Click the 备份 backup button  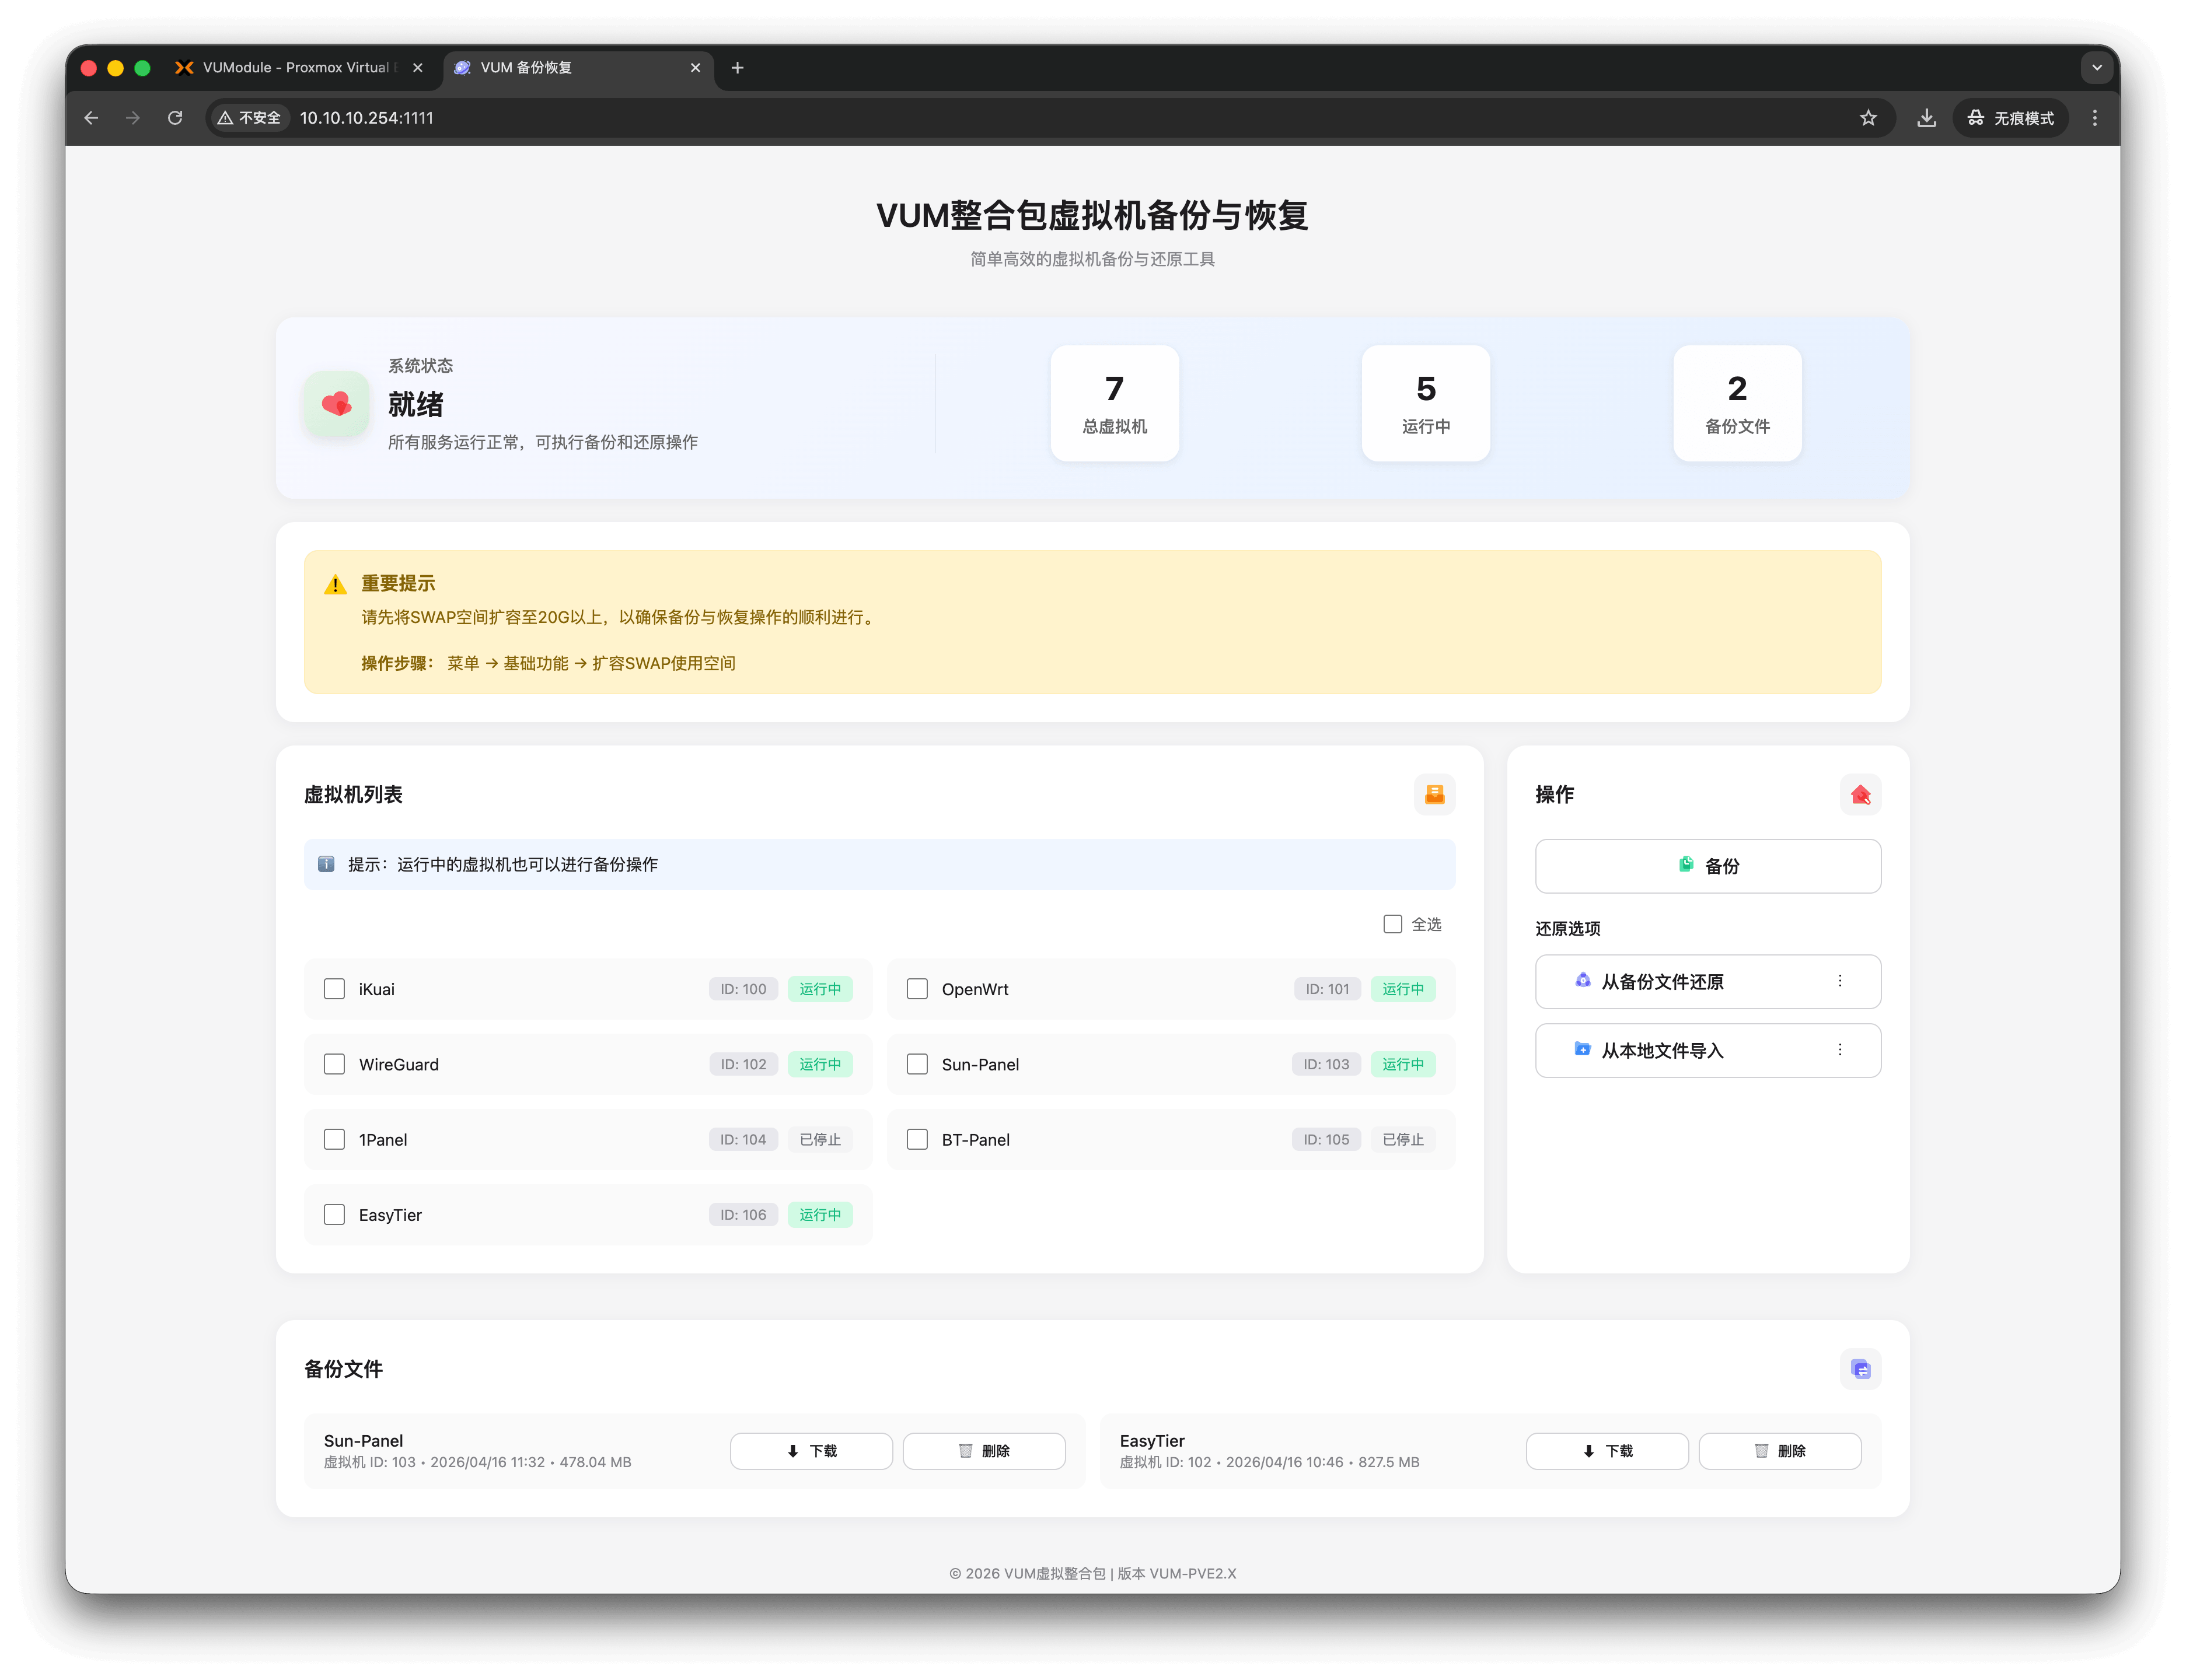(1708, 866)
